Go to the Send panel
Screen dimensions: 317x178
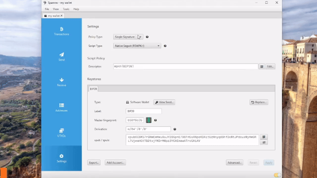coord(61,57)
